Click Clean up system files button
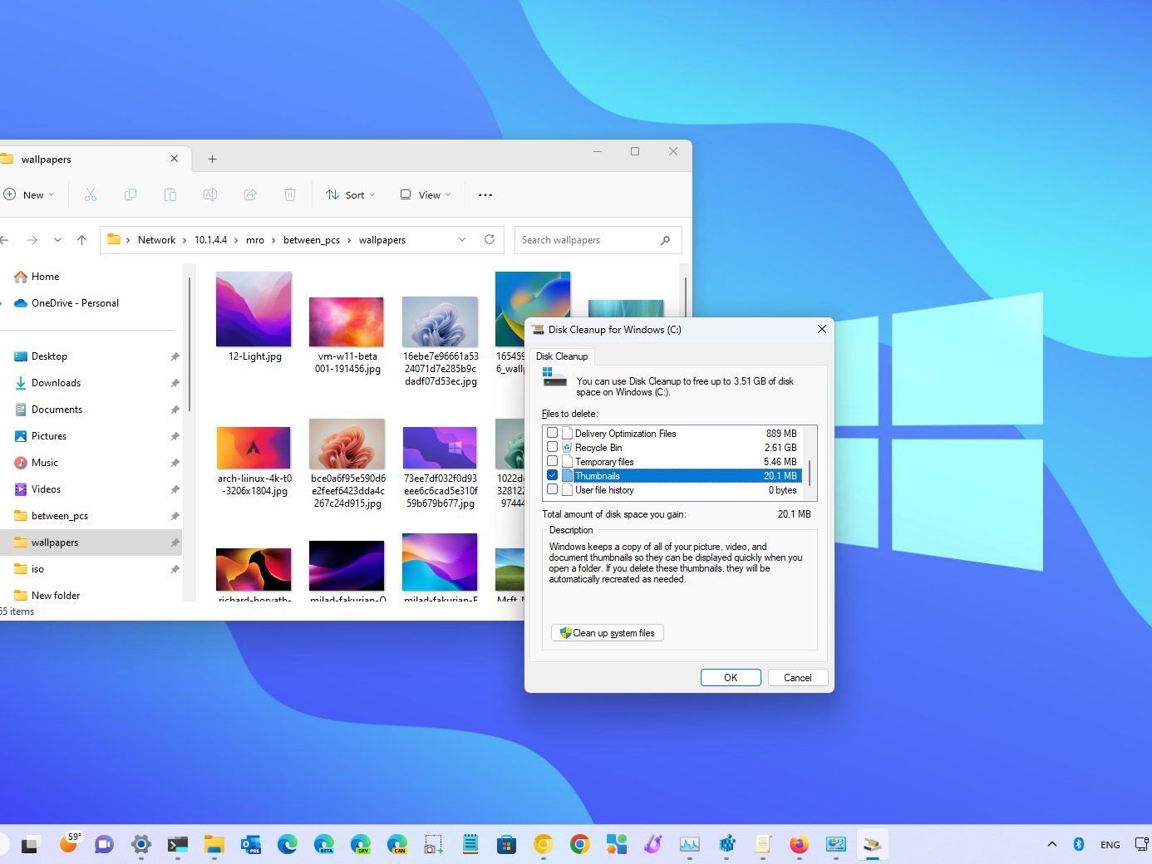Screen dimensions: 1152x864 [x=608, y=633]
